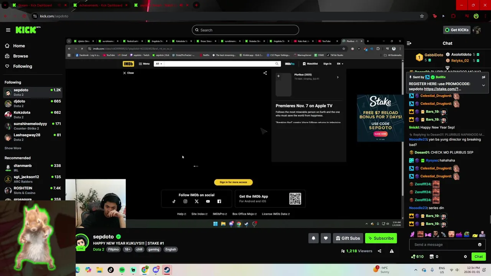Click the Filipino tag
Image resolution: width=491 pixels, height=276 pixels.
114,249
